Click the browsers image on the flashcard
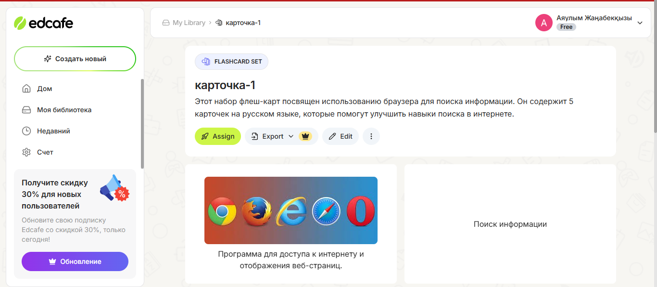The width and height of the screenshot is (657, 287). 291,210
